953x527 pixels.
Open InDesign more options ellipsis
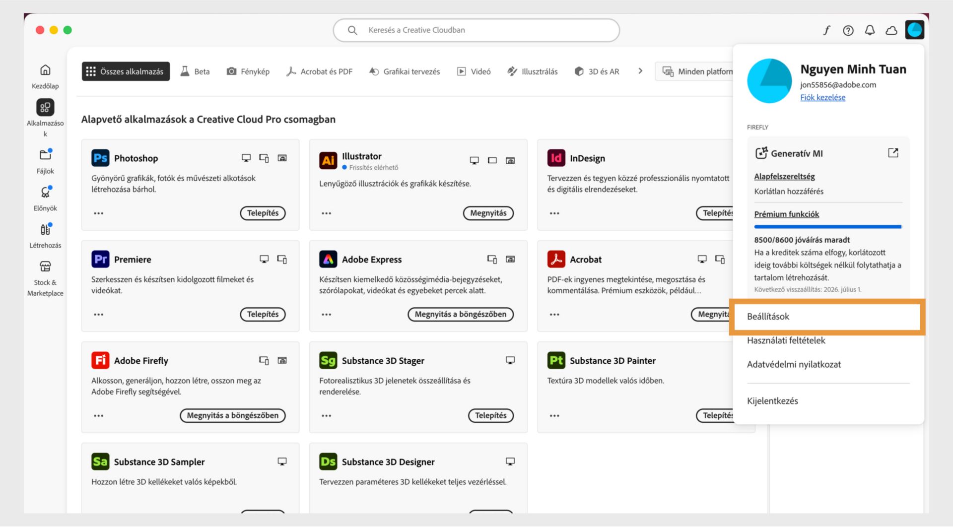click(x=554, y=213)
